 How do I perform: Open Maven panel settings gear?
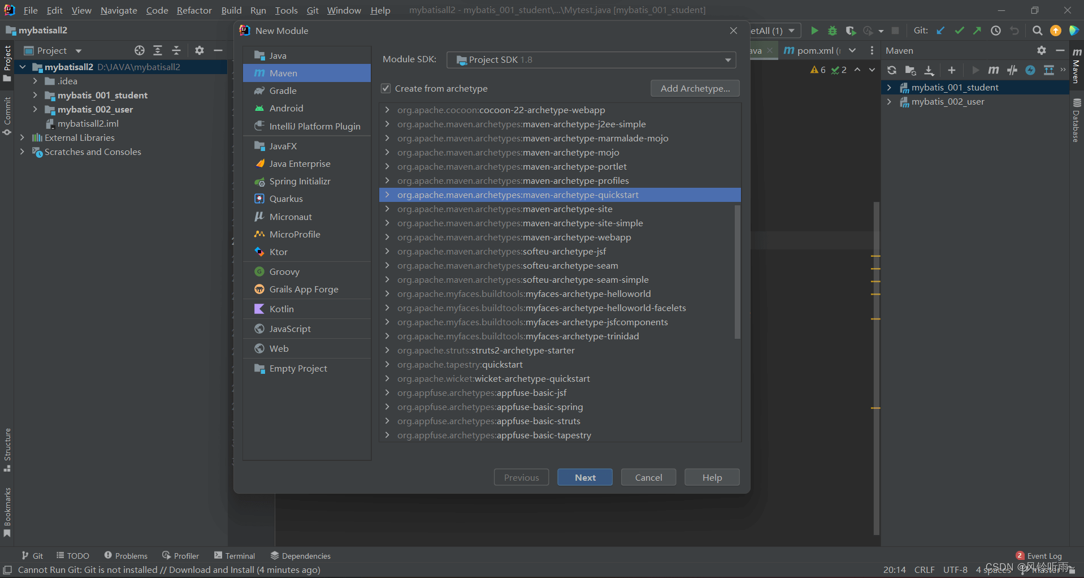pyautogui.click(x=1042, y=50)
